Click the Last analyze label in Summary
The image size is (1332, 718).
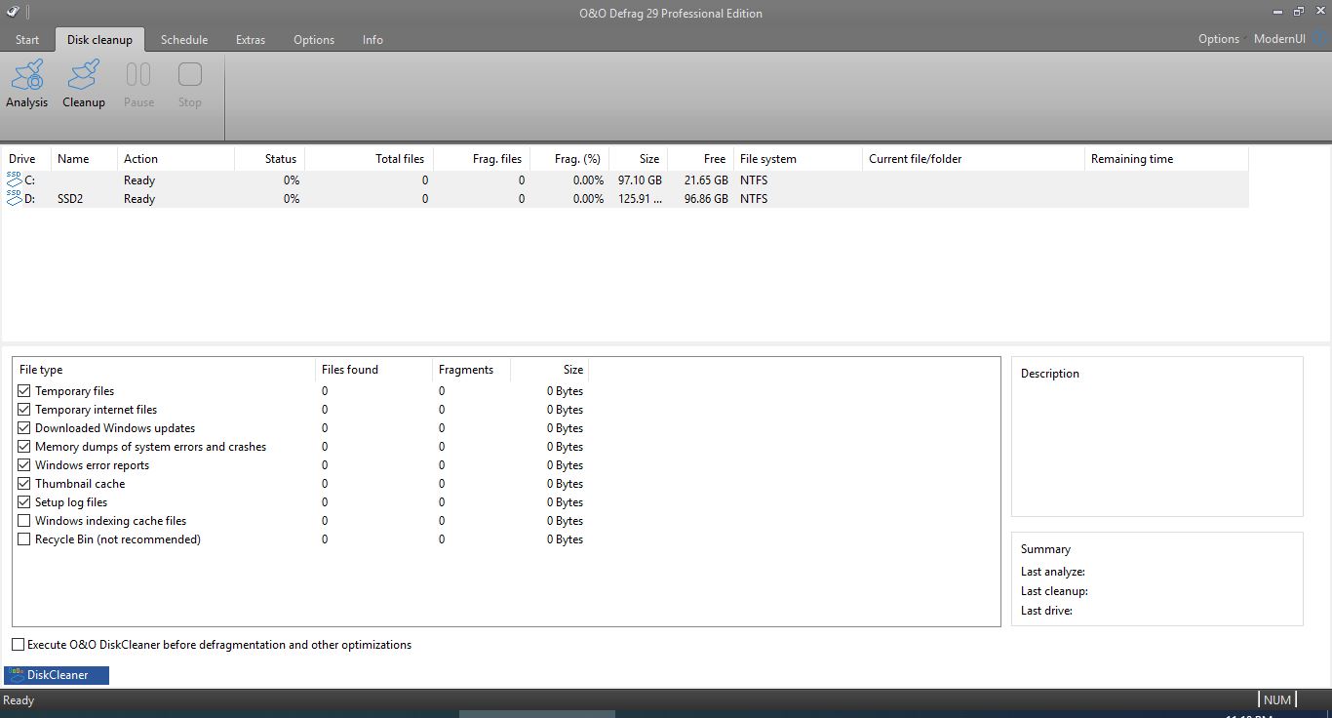(x=1053, y=572)
